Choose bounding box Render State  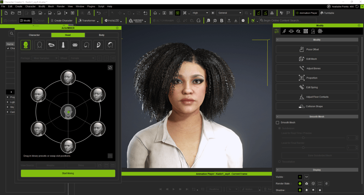(x=320, y=183)
